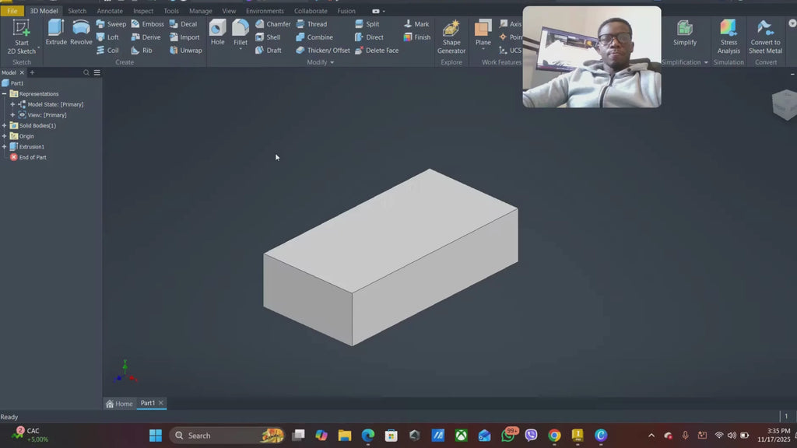Click the Start 2D Sketch button

21,37
